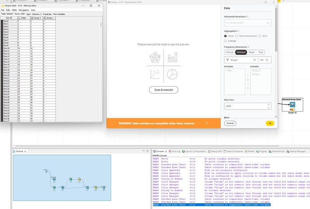Click the bar chart preview icon
Image resolution: width=310 pixels, height=209 pixels.
click(x=173, y=57)
